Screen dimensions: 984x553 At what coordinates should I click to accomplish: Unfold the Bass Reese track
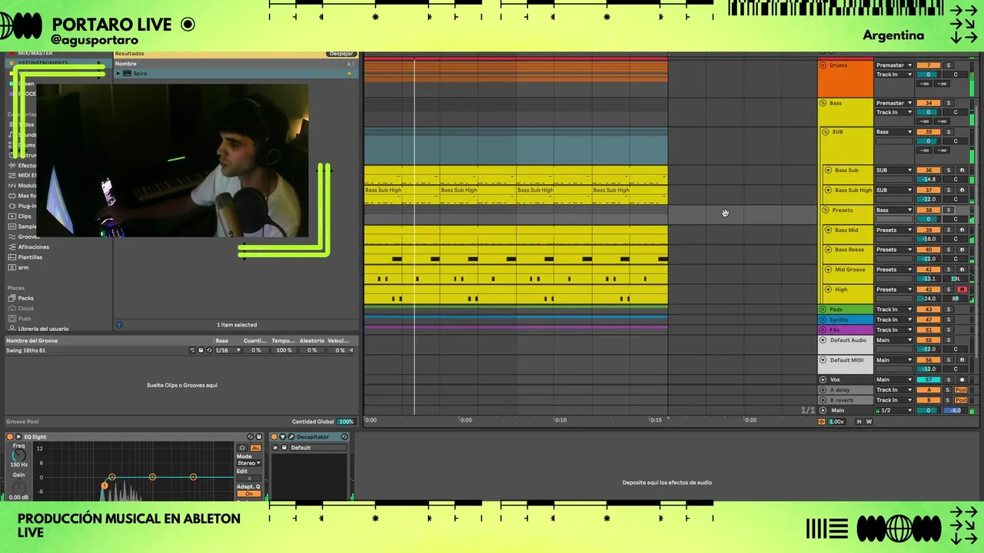click(829, 250)
